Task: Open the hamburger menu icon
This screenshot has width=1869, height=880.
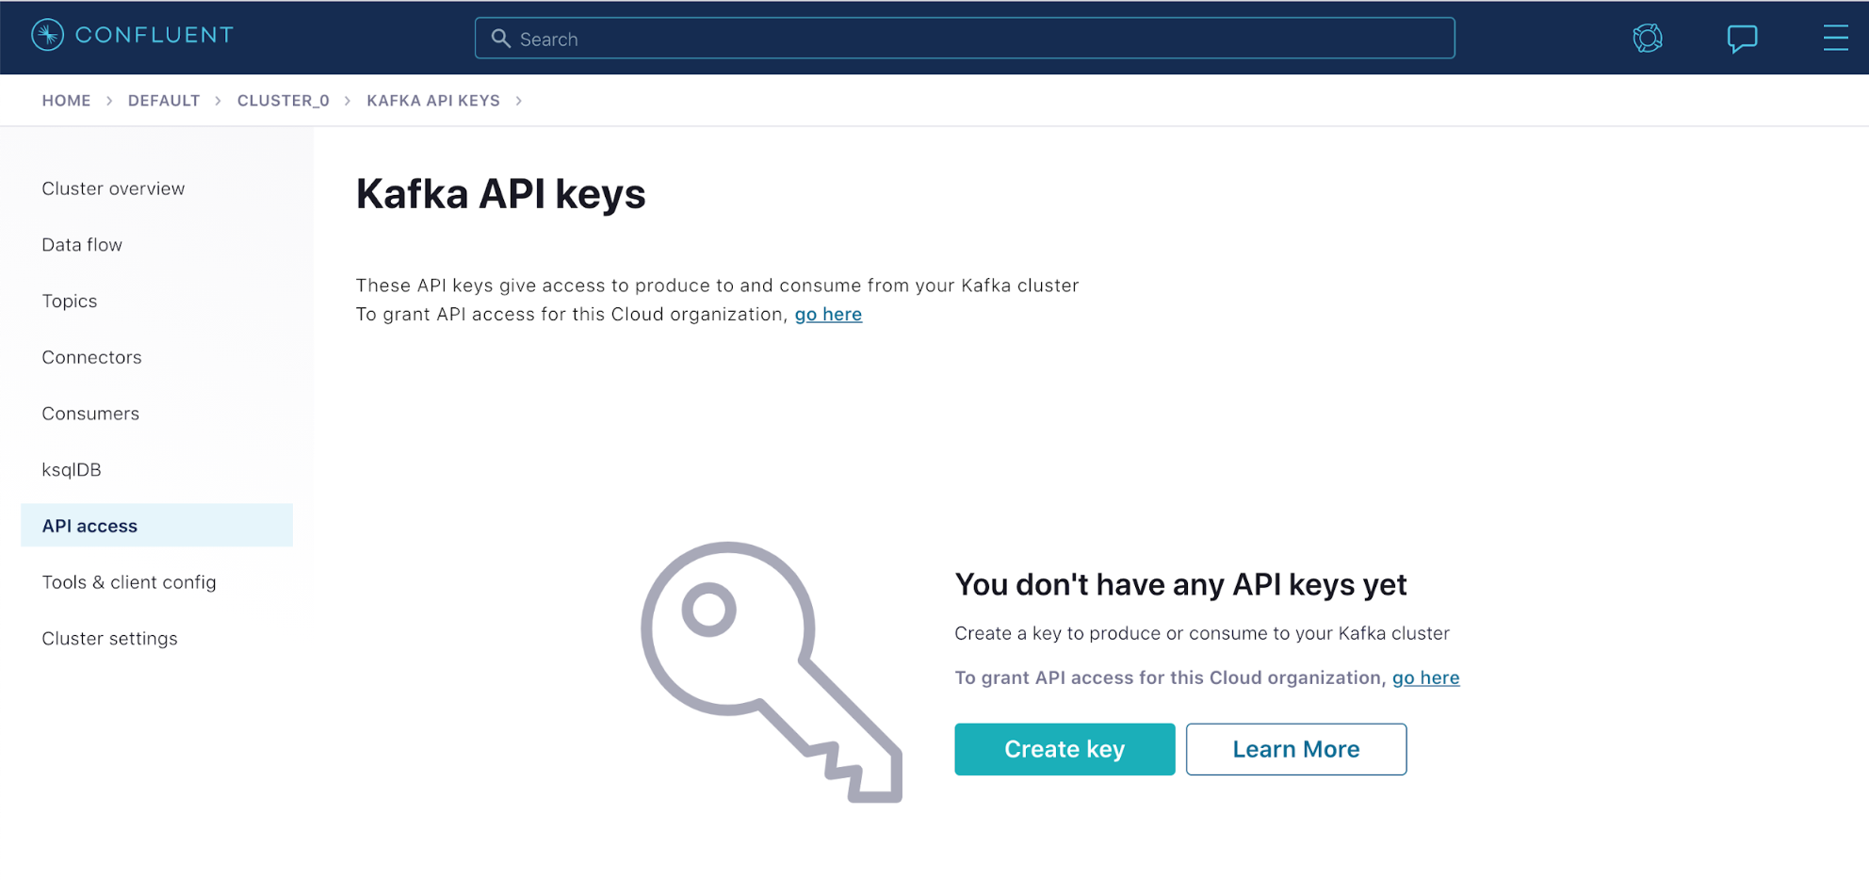Action: click(x=1835, y=38)
